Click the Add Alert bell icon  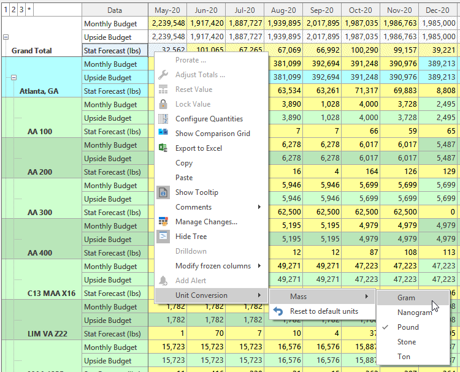pos(163,281)
